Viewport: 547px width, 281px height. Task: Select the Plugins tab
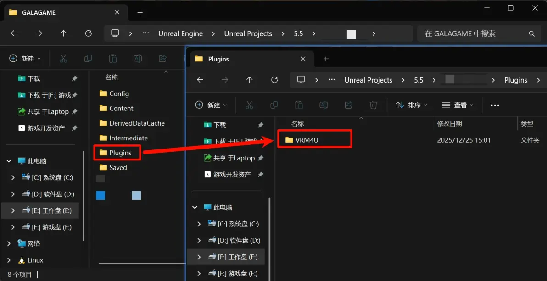251,59
